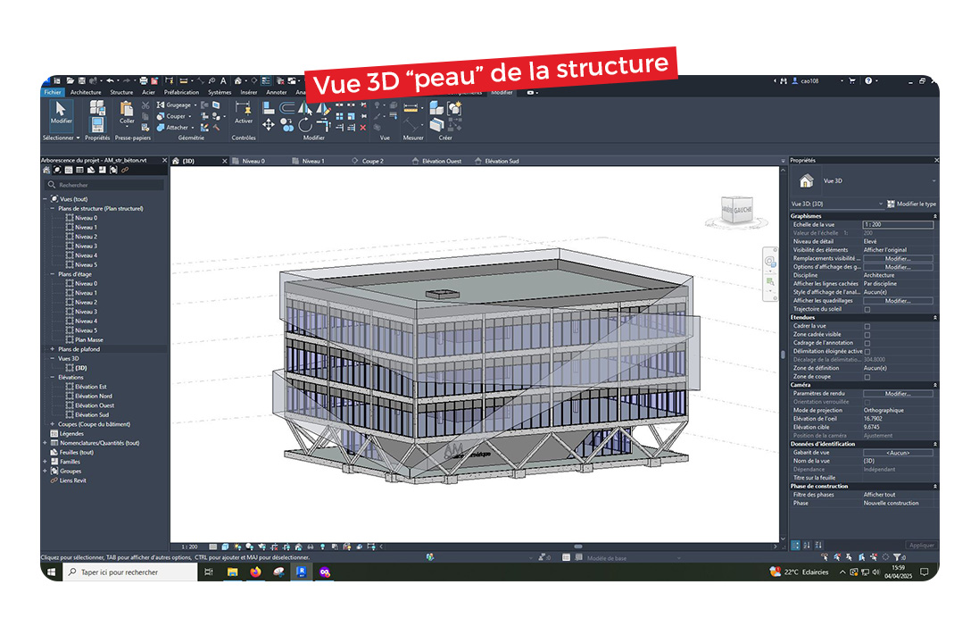
Task: Click the Rechercher field in project browser
Action: click(105, 185)
